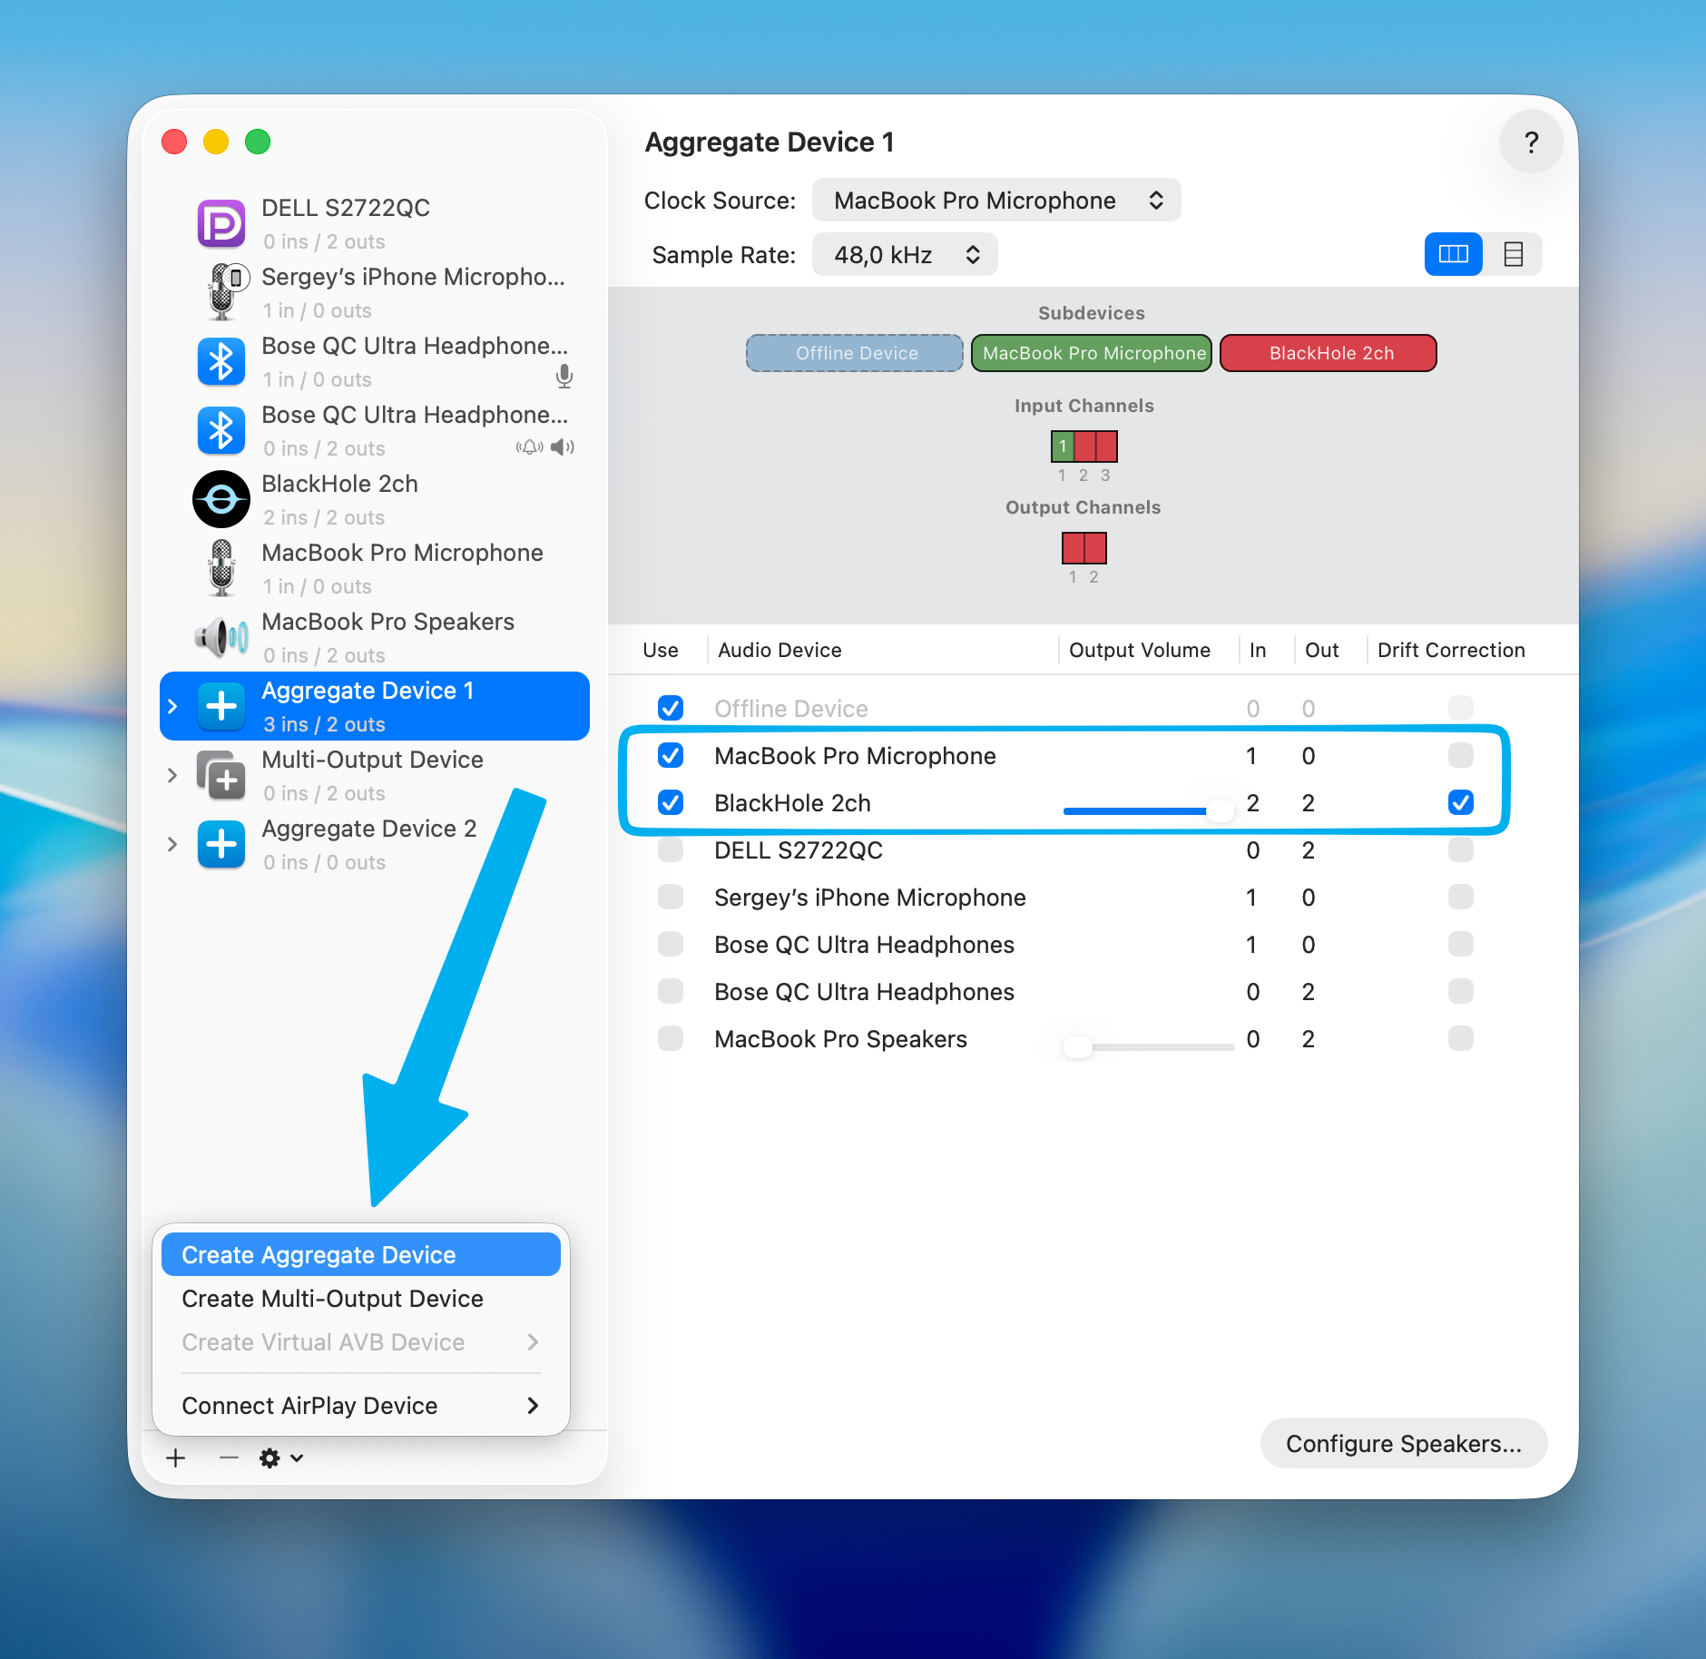Screen dimensions: 1706x1659
Task: Adjust BlackHole 2ch output volume slider
Action: (1149, 810)
